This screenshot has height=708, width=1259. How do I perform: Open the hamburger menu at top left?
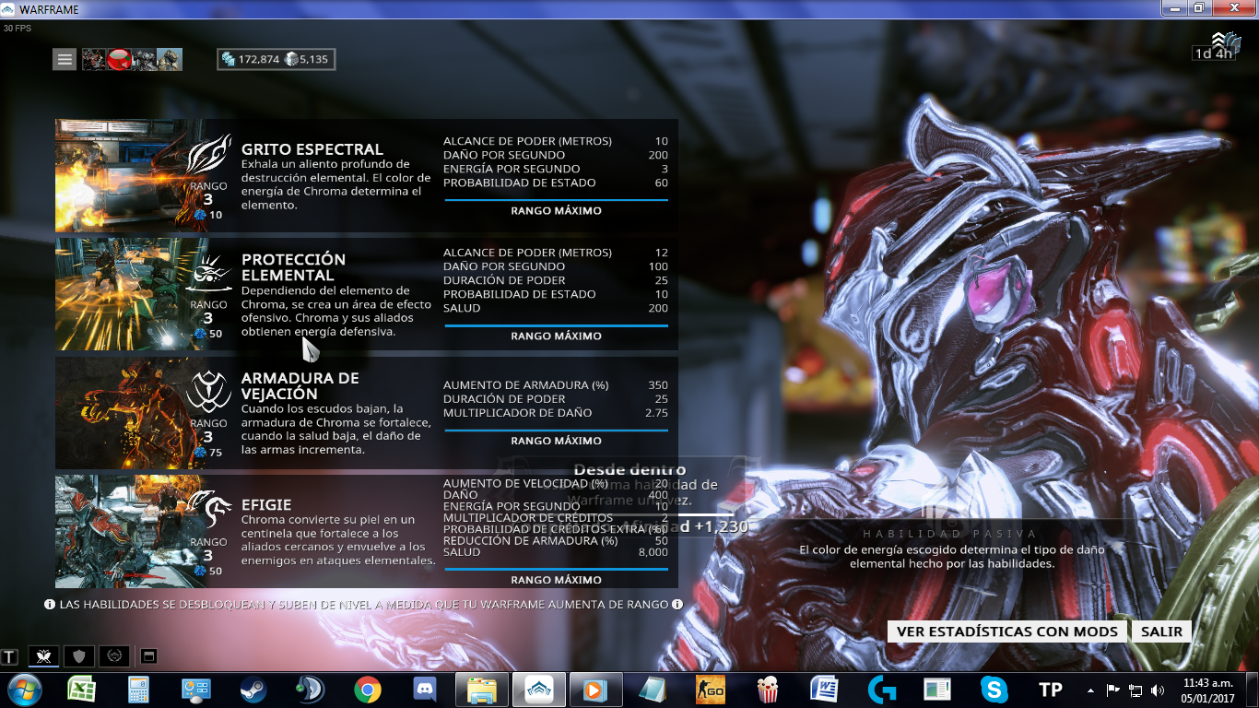(x=65, y=60)
